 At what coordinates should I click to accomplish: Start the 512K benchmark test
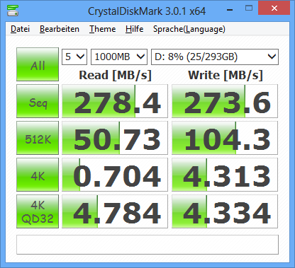pos(38,138)
